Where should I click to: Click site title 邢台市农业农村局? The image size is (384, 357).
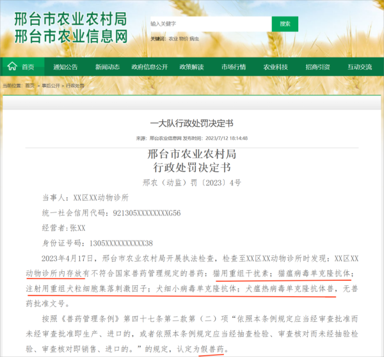click(70, 19)
